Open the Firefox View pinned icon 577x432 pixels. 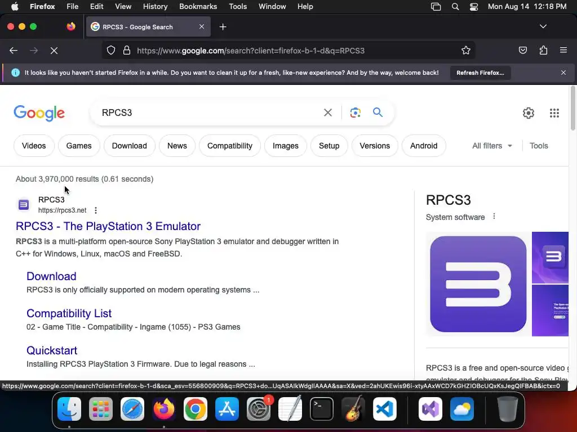pos(71,26)
